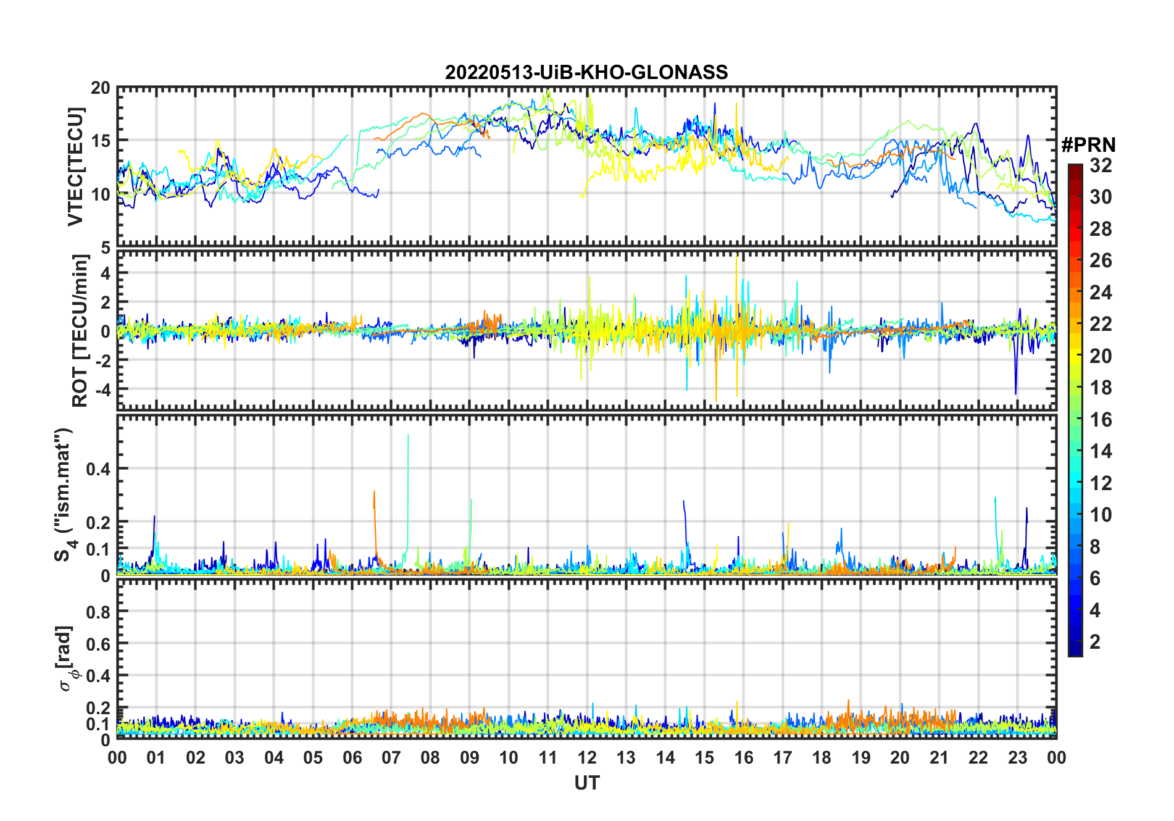
Task: Click the PRN colorbar gradient strip
Action: [x=1075, y=410]
